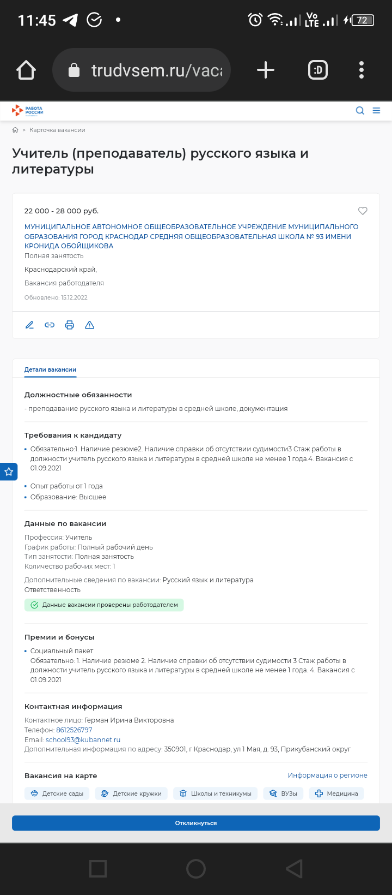Open the browser tab switcher

(318, 70)
